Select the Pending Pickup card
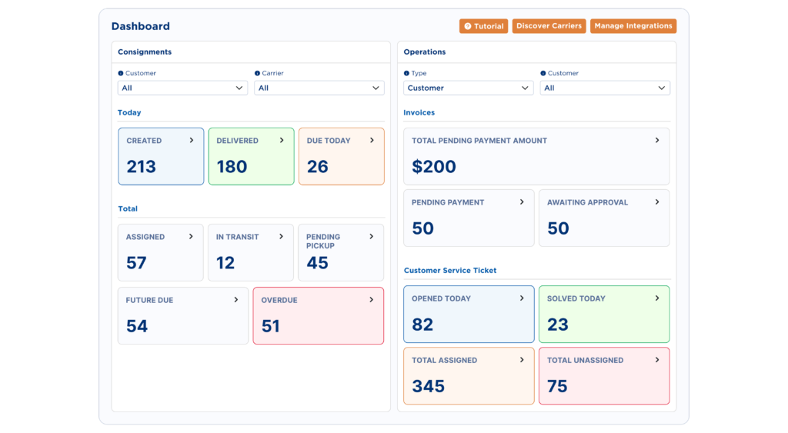This screenshot has width=788, height=433. click(340, 253)
